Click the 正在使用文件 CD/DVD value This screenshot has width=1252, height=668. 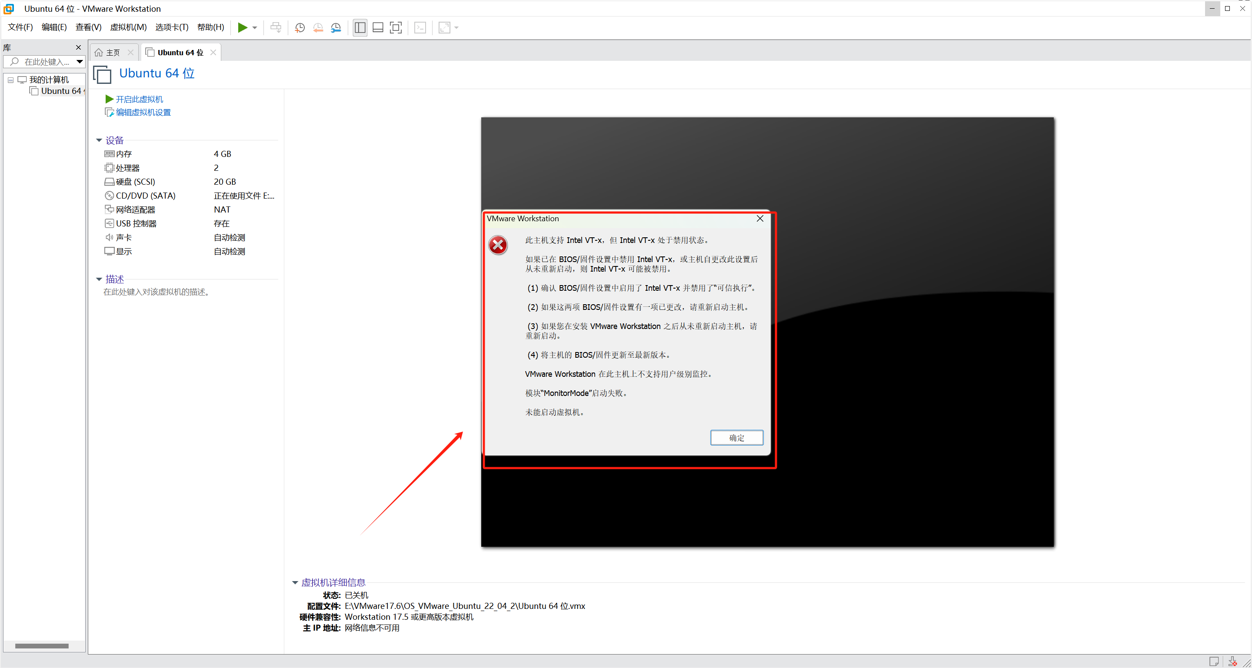point(244,196)
